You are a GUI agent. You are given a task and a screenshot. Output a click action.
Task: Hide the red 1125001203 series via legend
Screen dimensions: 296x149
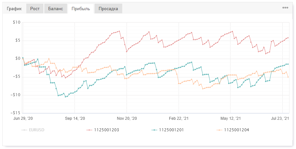(x=103, y=130)
